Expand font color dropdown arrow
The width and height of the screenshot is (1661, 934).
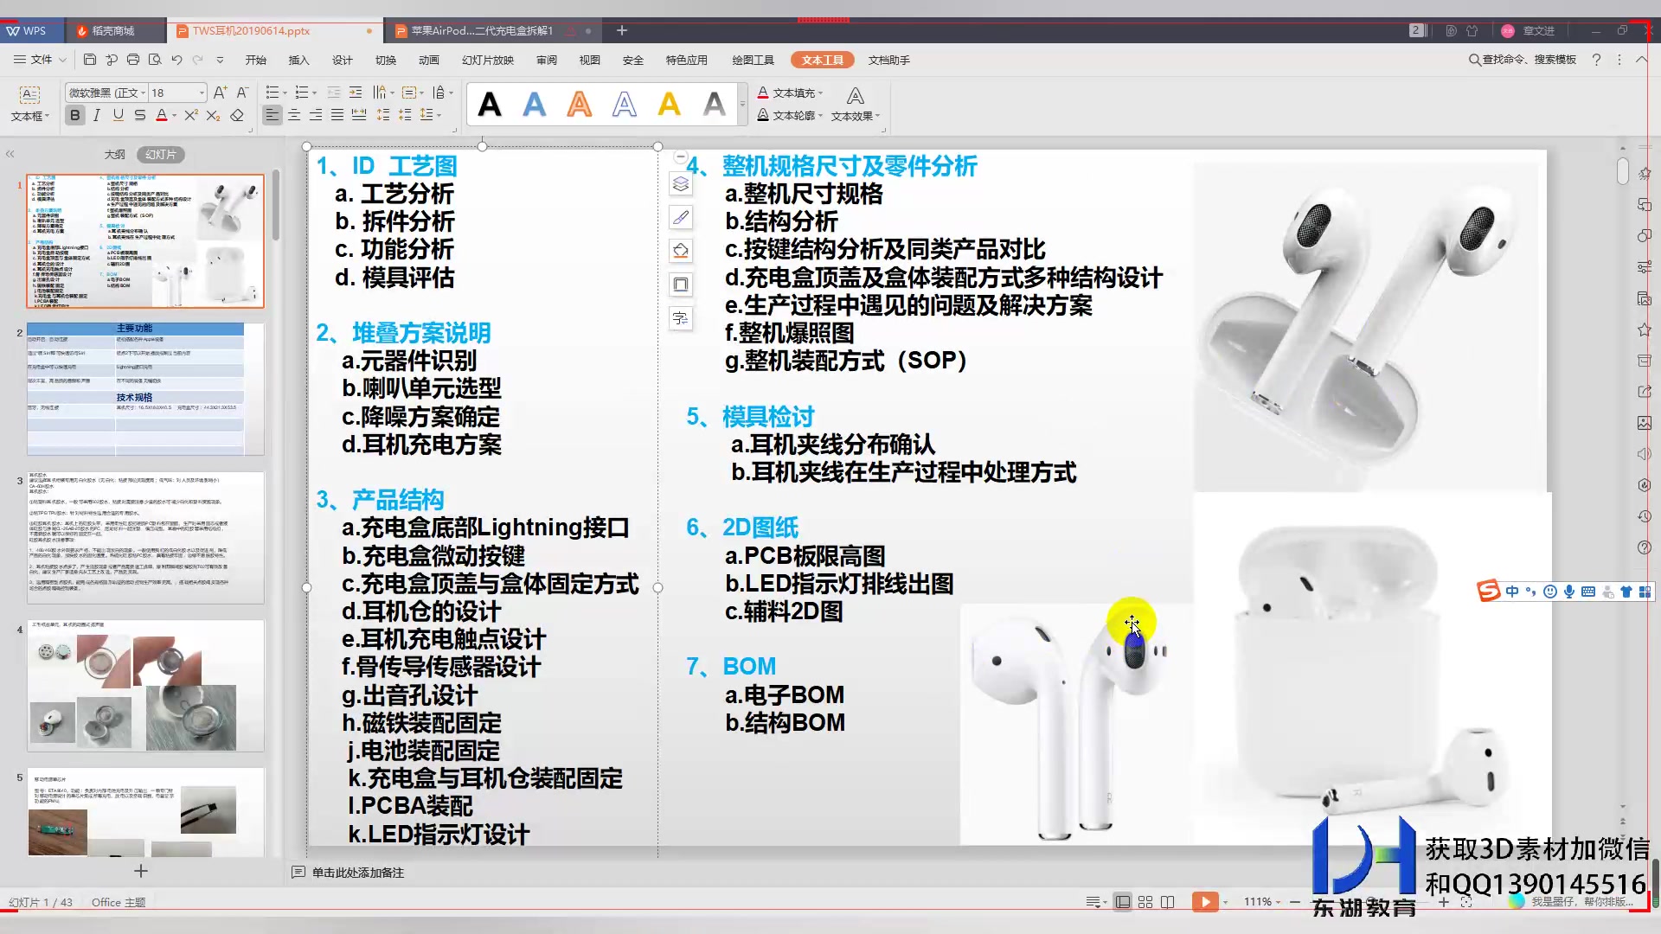(174, 115)
